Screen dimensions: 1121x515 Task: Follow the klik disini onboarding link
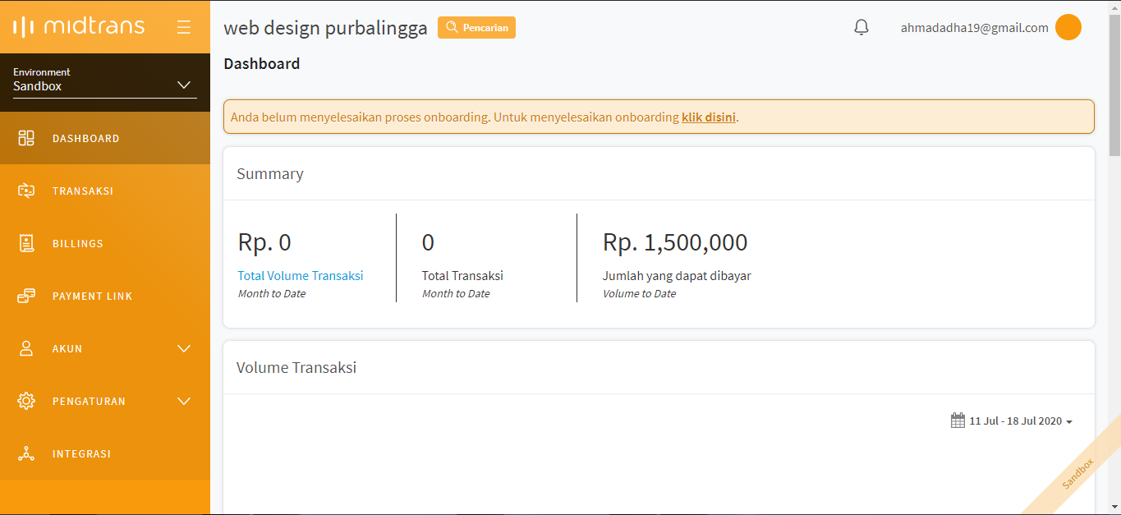pyautogui.click(x=708, y=117)
